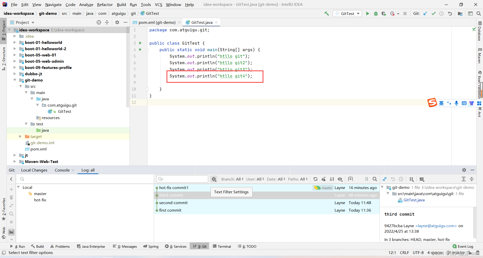This screenshot has height=258, width=483.
Task: Collapse all in Project panel
Action: tap(107, 22)
